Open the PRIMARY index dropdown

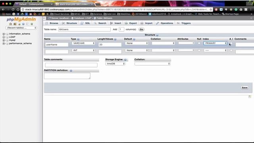tap(215, 43)
